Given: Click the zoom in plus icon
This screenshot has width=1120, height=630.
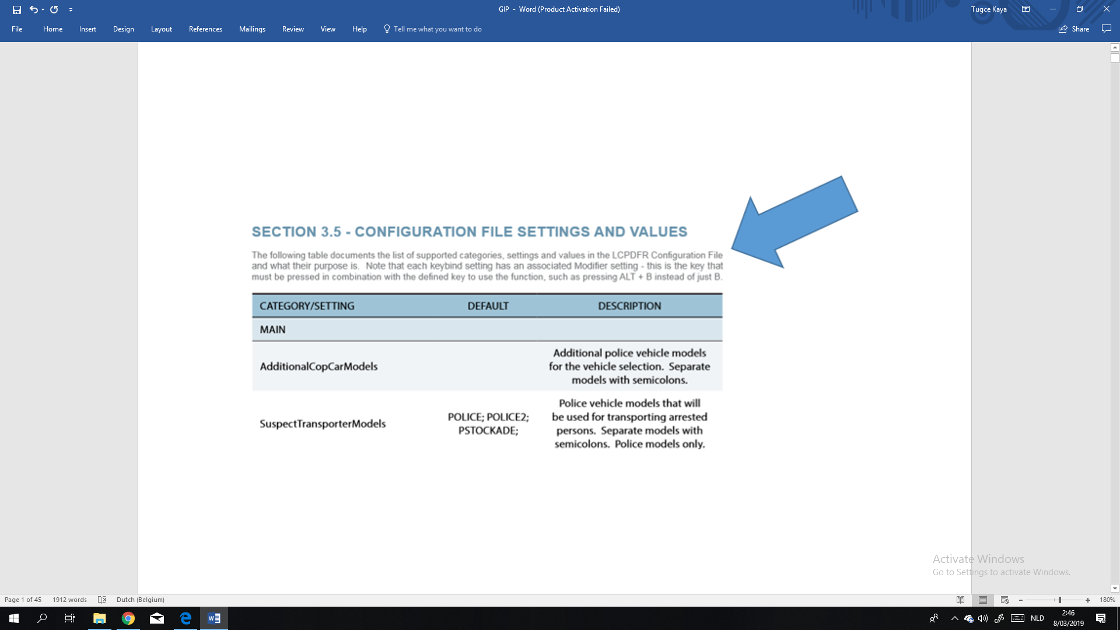Looking at the screenshot, I should point(1088,600).
